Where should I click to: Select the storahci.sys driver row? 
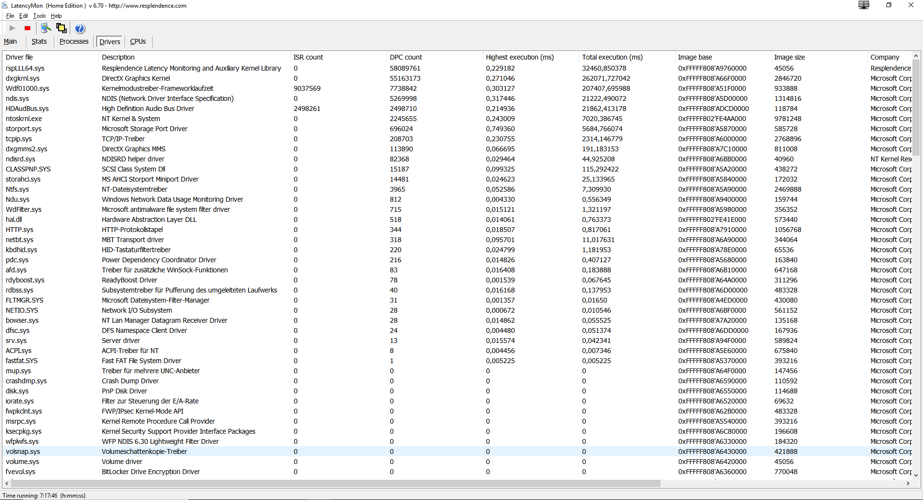point(457,179)
